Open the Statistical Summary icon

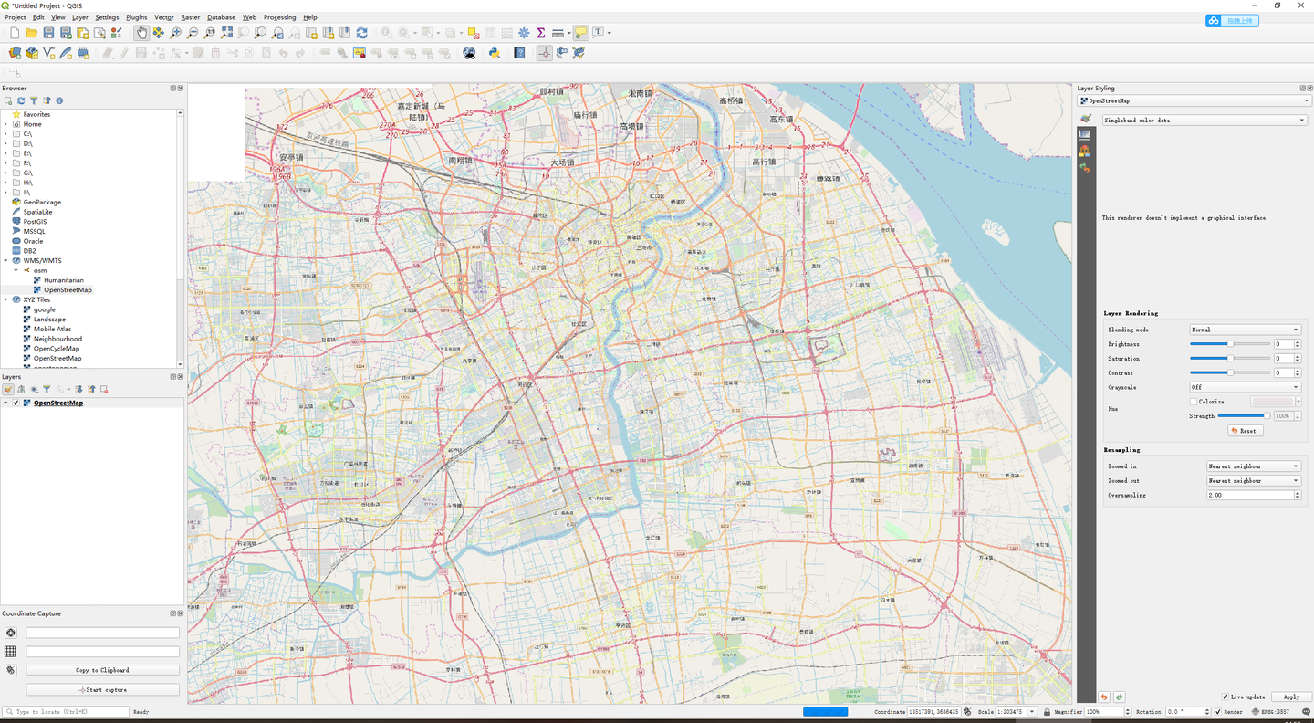click(x=541, y=32)
